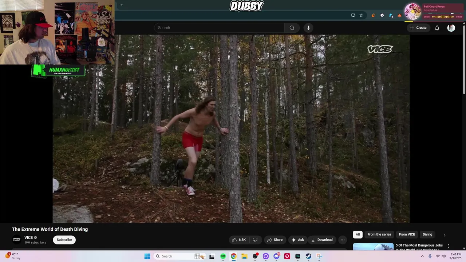The height and width of the screenshot is (262, 466).
Task: Open the purple circle app on taskbar
Action: click(x=265, y=256)
